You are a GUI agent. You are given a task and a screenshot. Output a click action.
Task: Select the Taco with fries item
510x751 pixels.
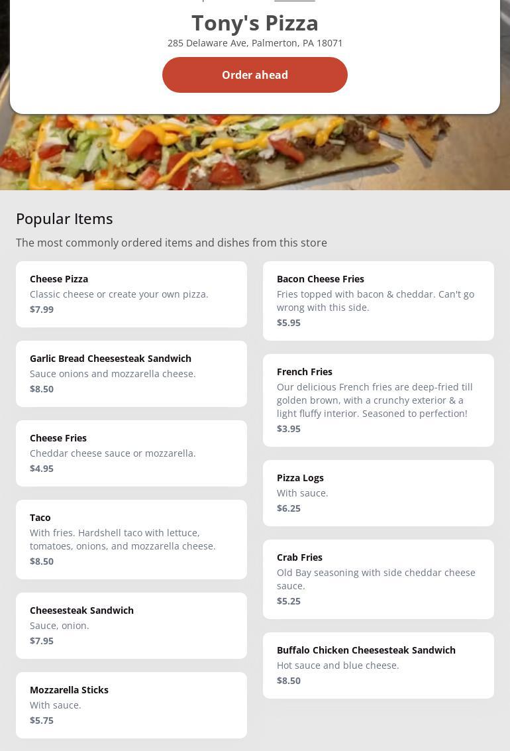tap(131, 539)
